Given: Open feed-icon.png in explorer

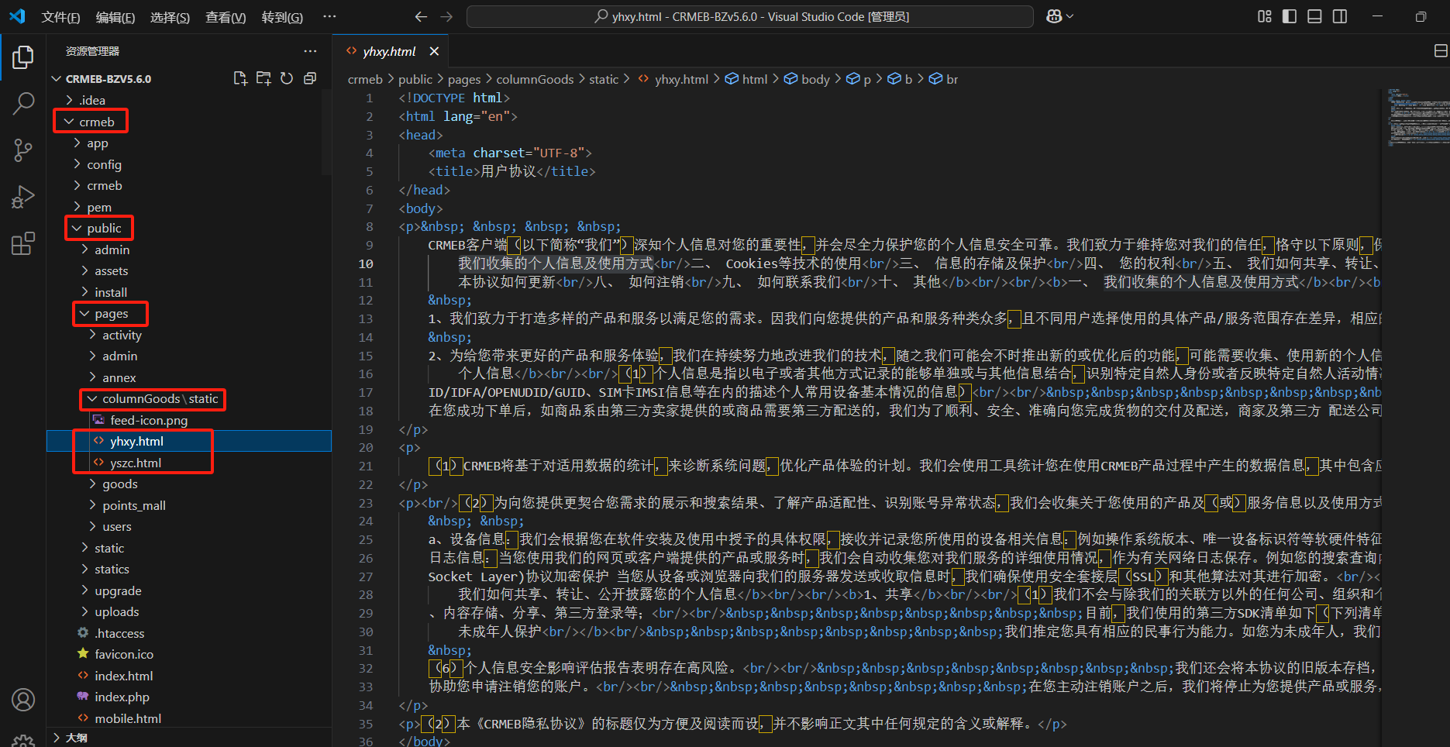Looking at the screenshot, I should click(x=189, y=420).
